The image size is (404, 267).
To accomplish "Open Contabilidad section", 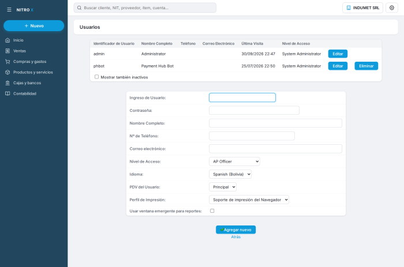I will (x=25, y=94).
